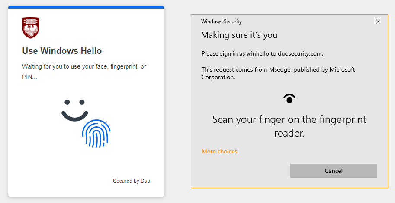Click the fingerprint reader text line
Screen dimensions: 395x203
pyautogui.click(x=289, y=134)
